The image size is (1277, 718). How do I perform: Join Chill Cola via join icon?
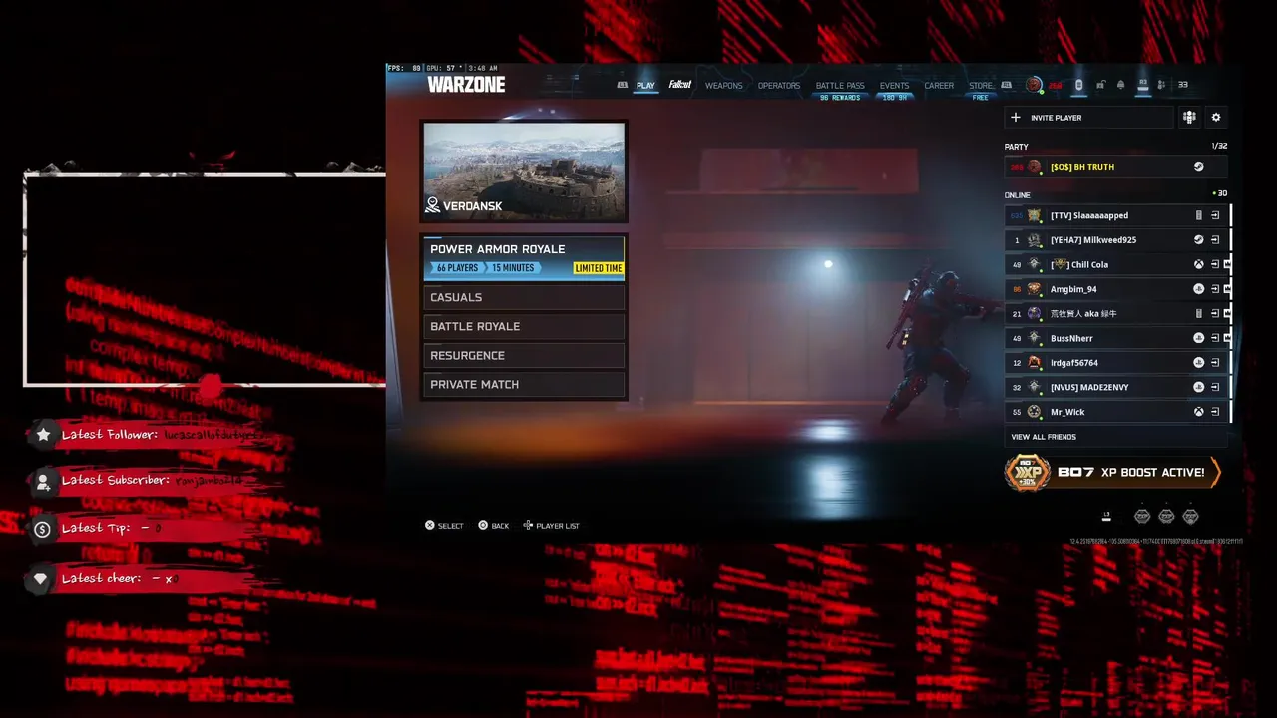1215,264
